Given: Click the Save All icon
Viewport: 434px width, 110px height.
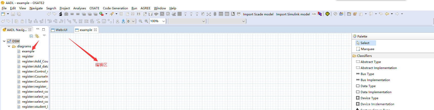Looking at the screenshot, I should [x=19, y=14].
